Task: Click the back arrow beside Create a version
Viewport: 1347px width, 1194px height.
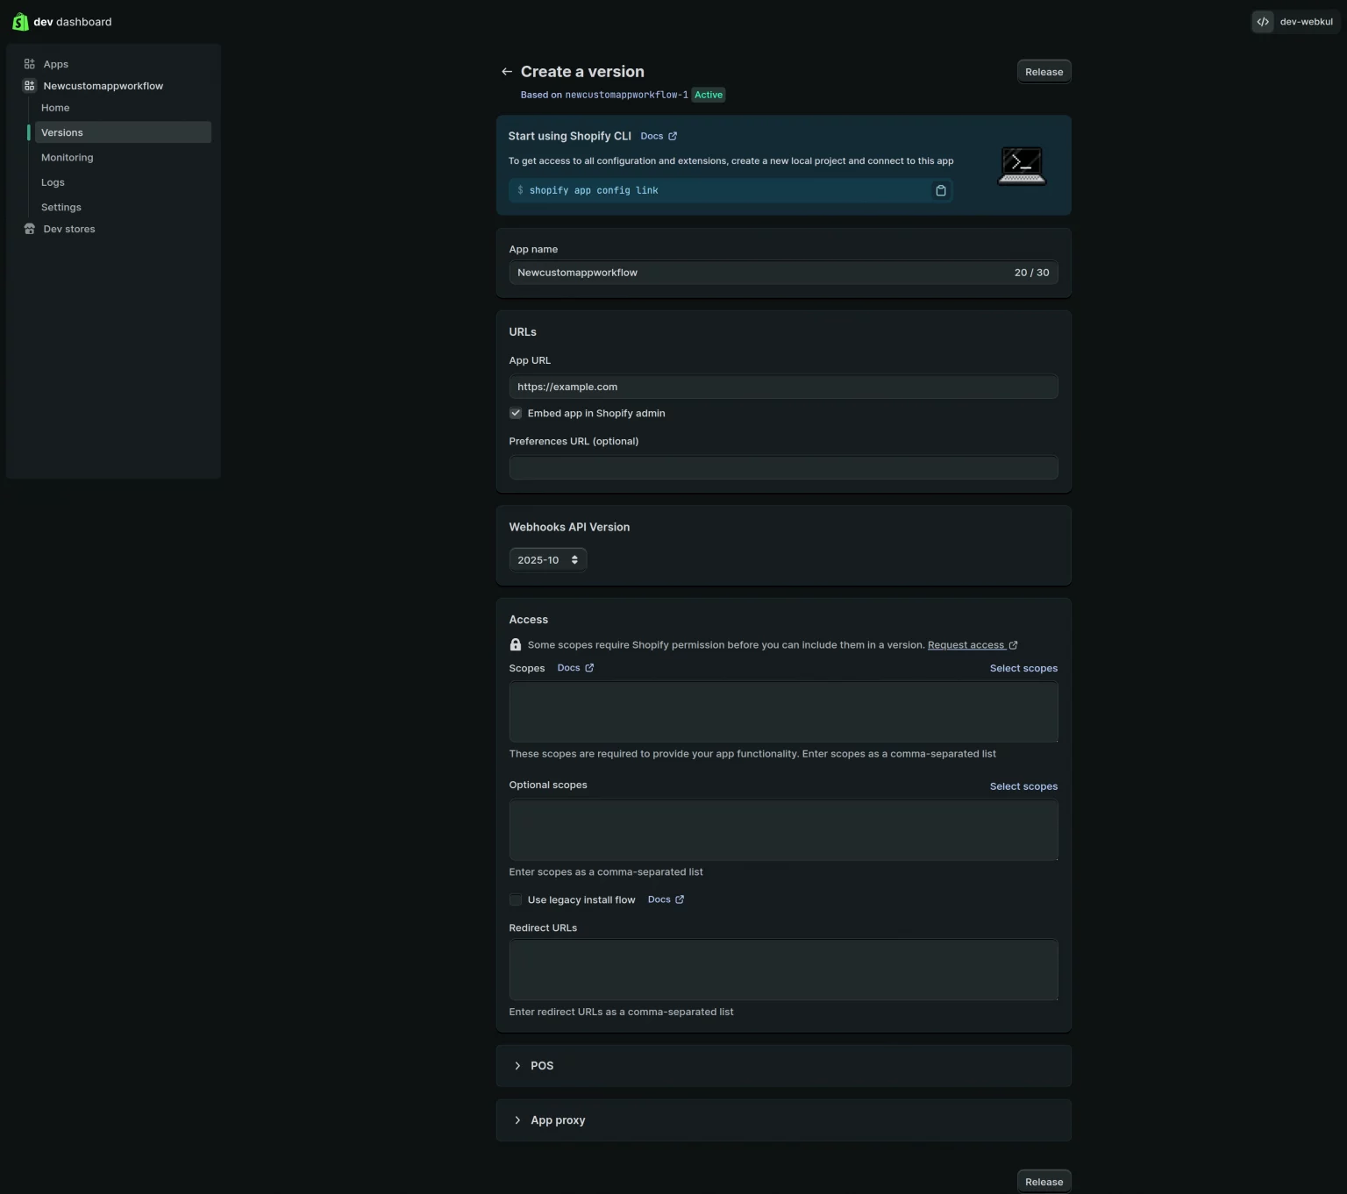Action: (507, 72)
